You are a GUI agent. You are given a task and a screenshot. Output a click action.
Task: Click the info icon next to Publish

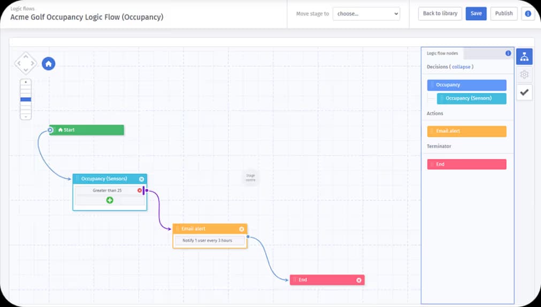[528, 14]
